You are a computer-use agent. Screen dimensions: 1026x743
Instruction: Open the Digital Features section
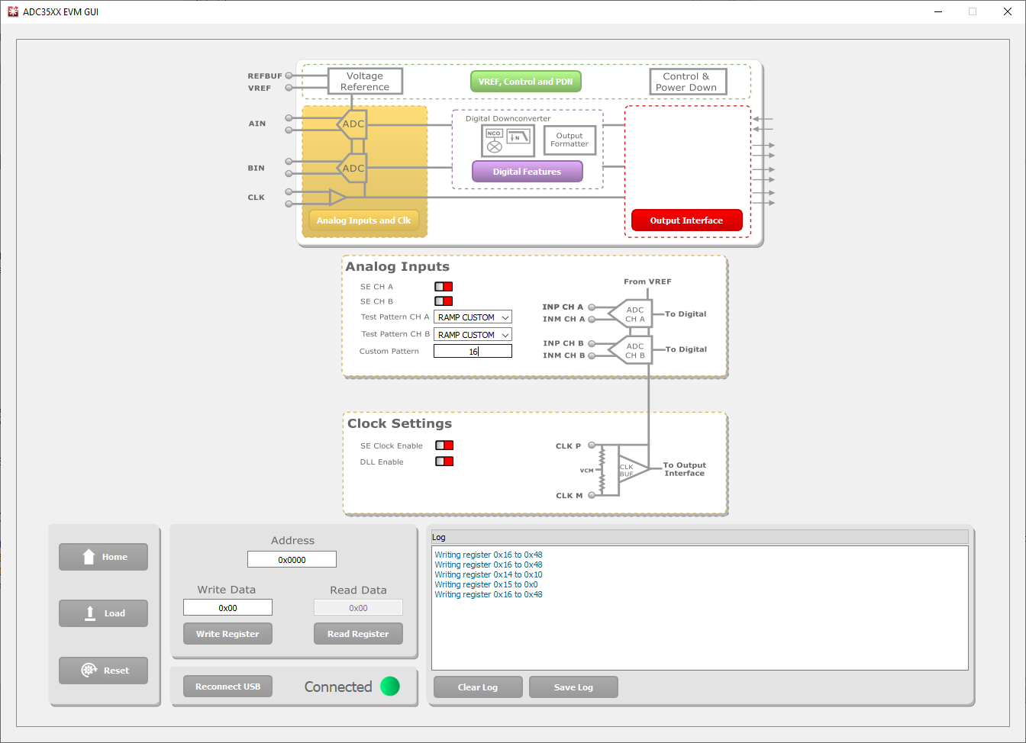point(527,172)
